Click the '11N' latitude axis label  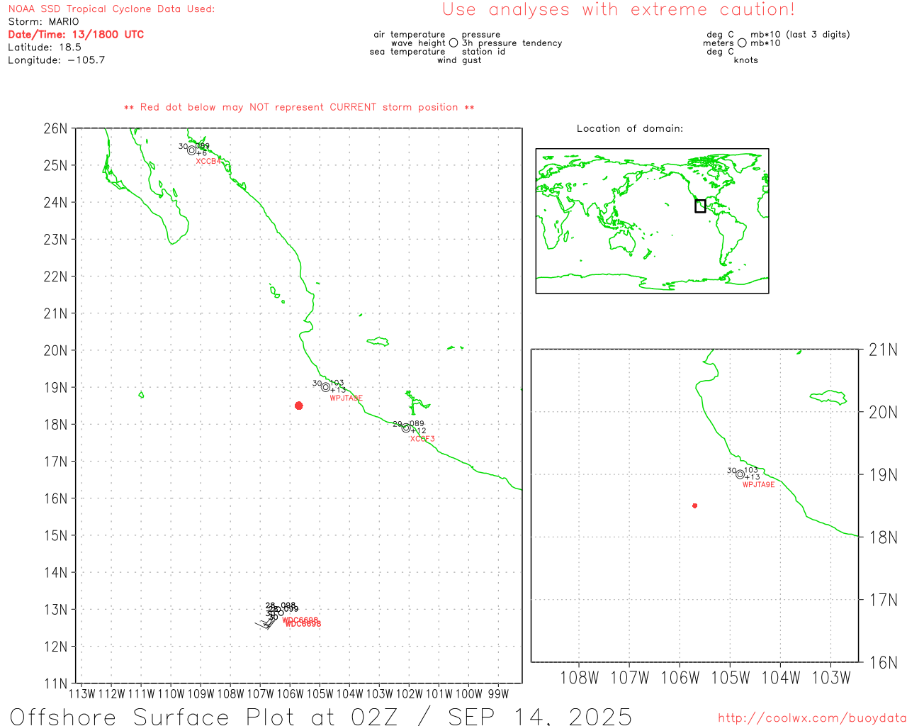tap(56, 684)
